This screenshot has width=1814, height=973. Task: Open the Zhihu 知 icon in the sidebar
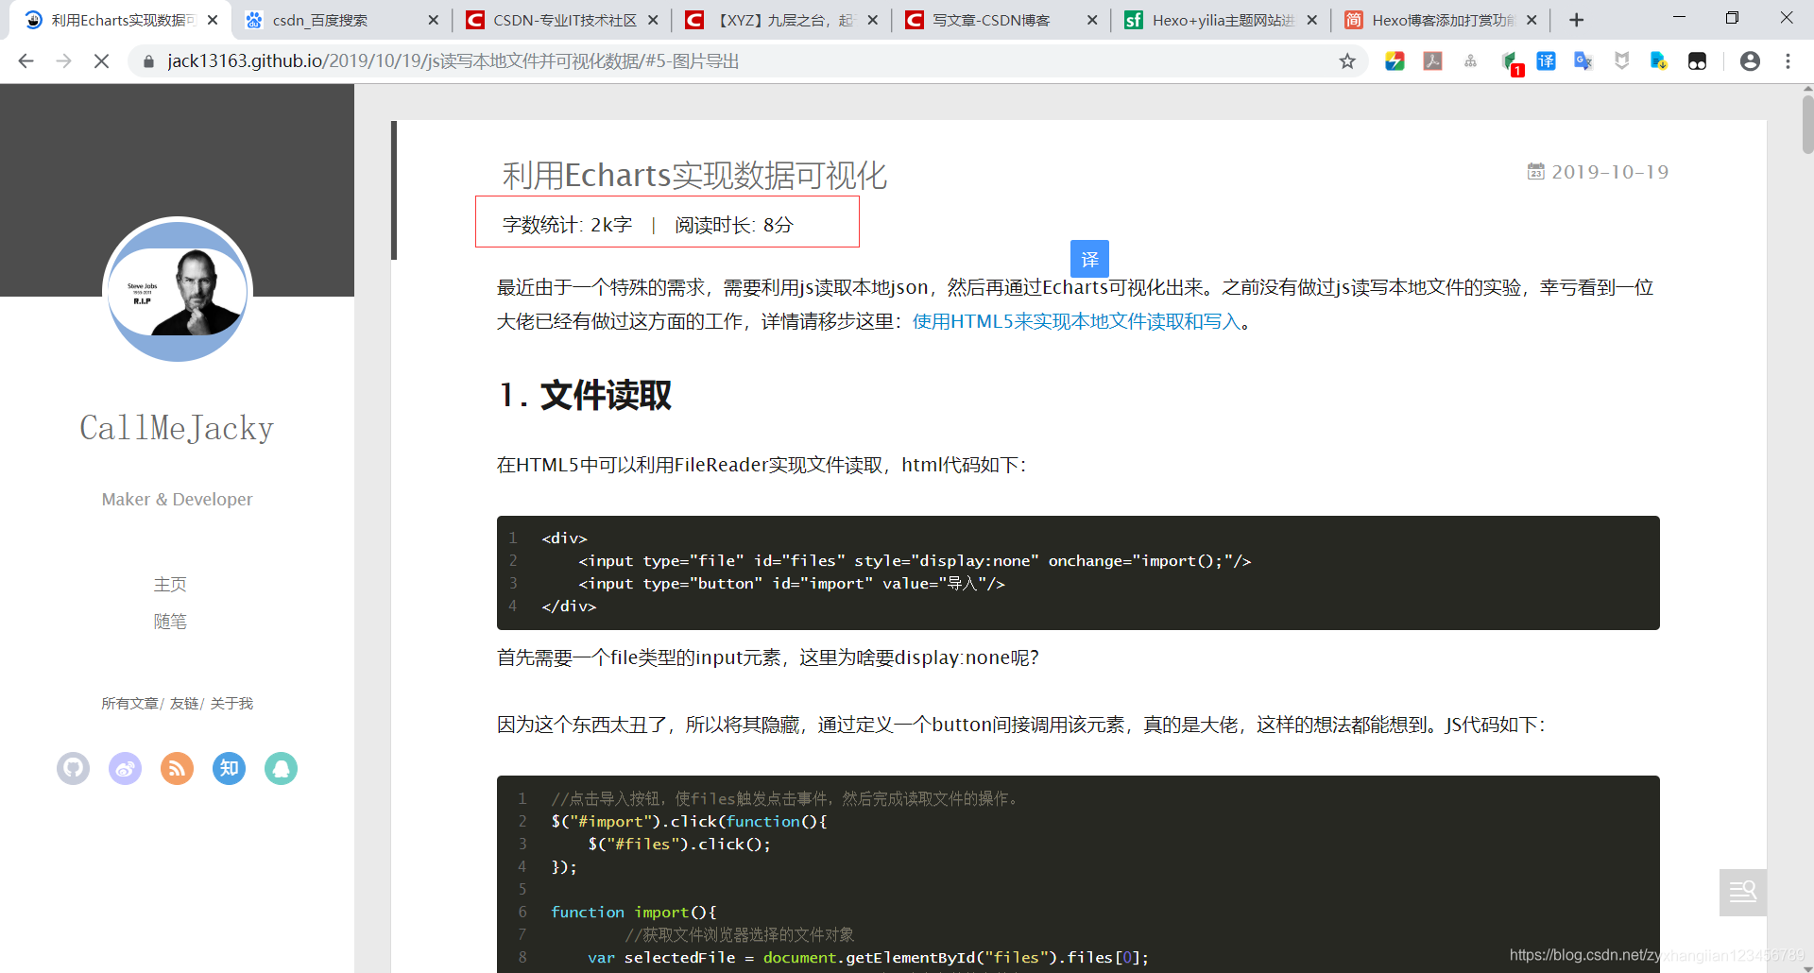(229, 769)
